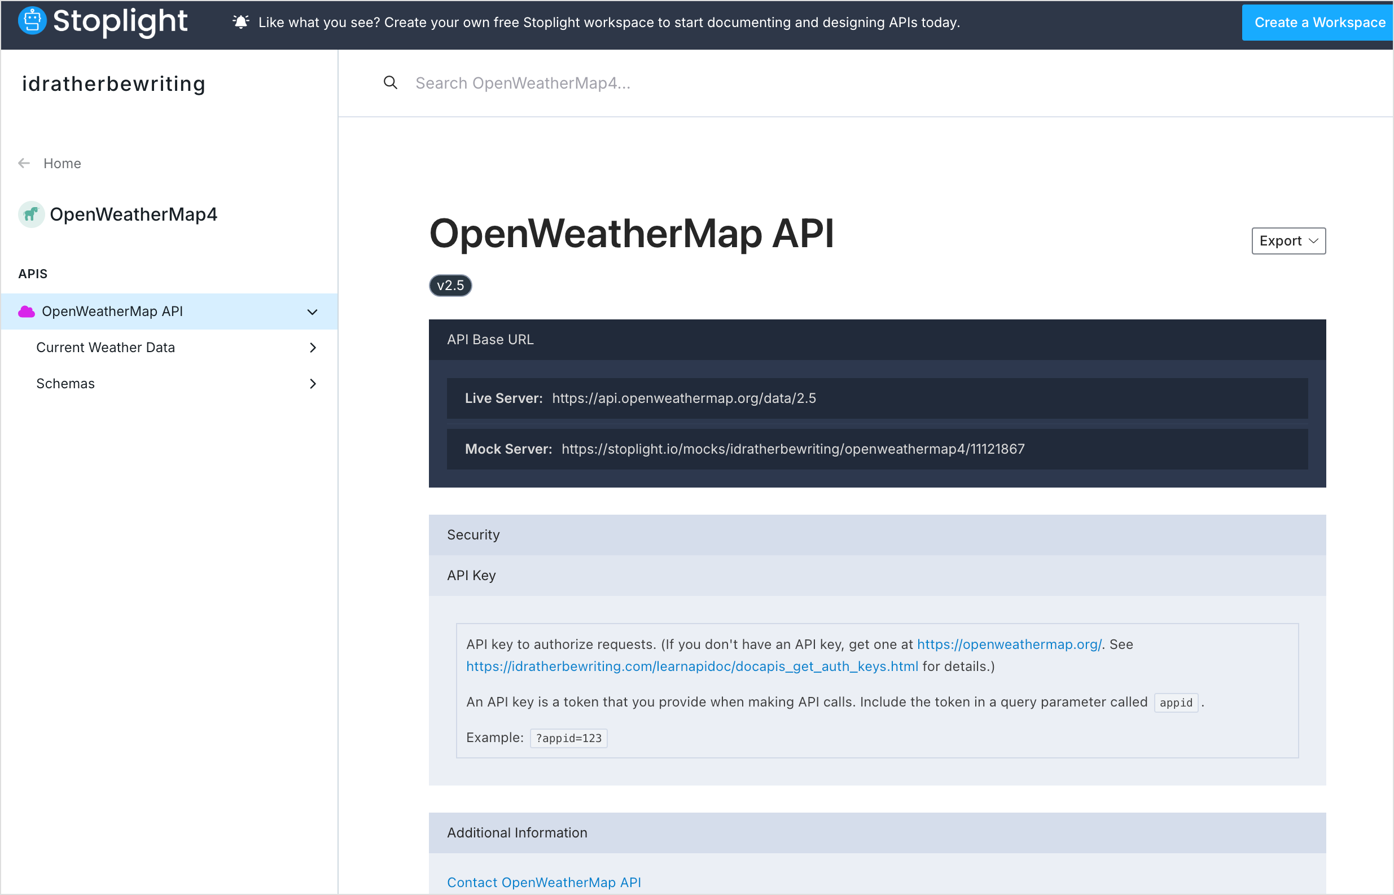Select OpenWeatherMap API in sidebar

tap(169, 312)
